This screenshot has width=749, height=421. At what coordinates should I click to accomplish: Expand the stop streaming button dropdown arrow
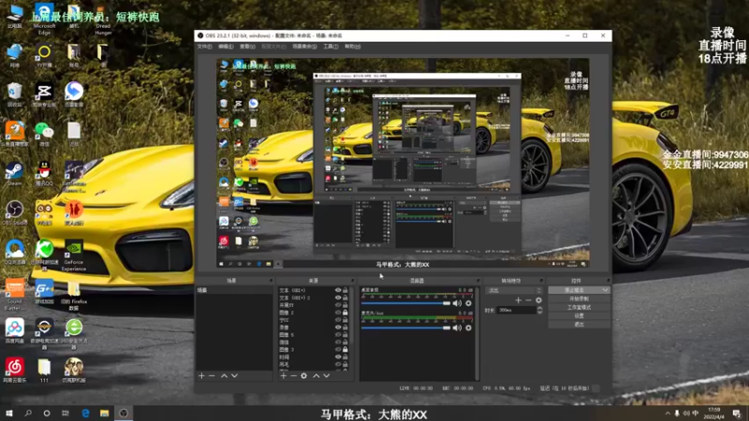[605, 290]
